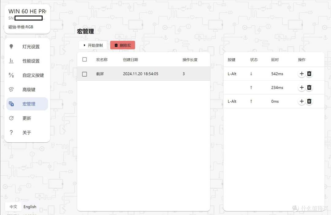Image resolution: width=331 pixels, height=215 pixels.
Task: Open the 性能设置 performance settings panel
Action: [11, 61]
